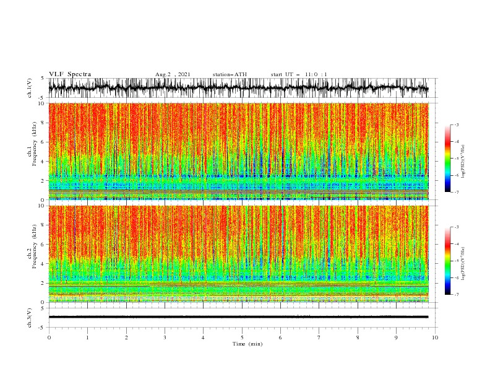Click time axis tick label "10"
The height and width of the screenshot is (379, 490).
point(435,338)
